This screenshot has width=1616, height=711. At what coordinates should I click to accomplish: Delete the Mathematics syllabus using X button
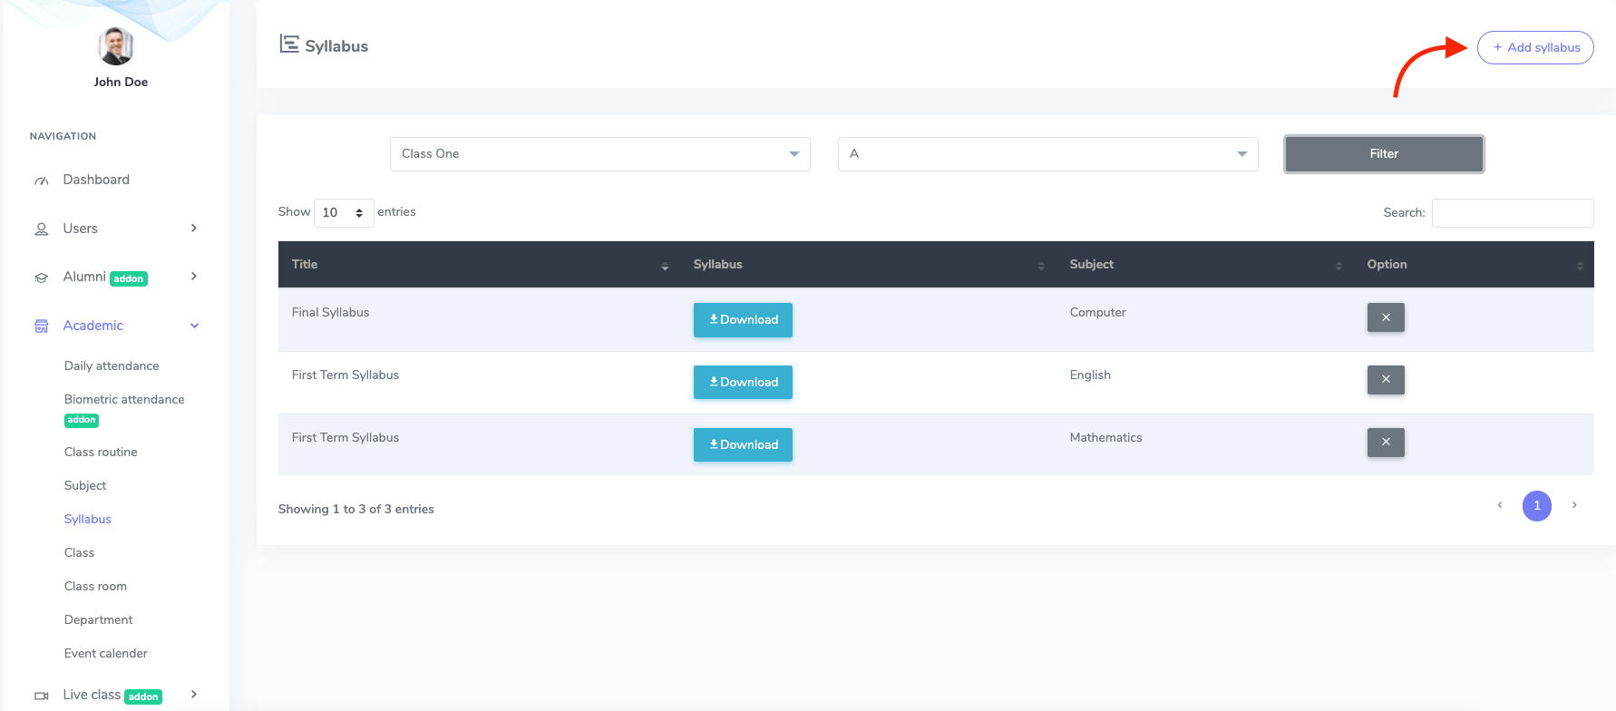click(1385, 443)
